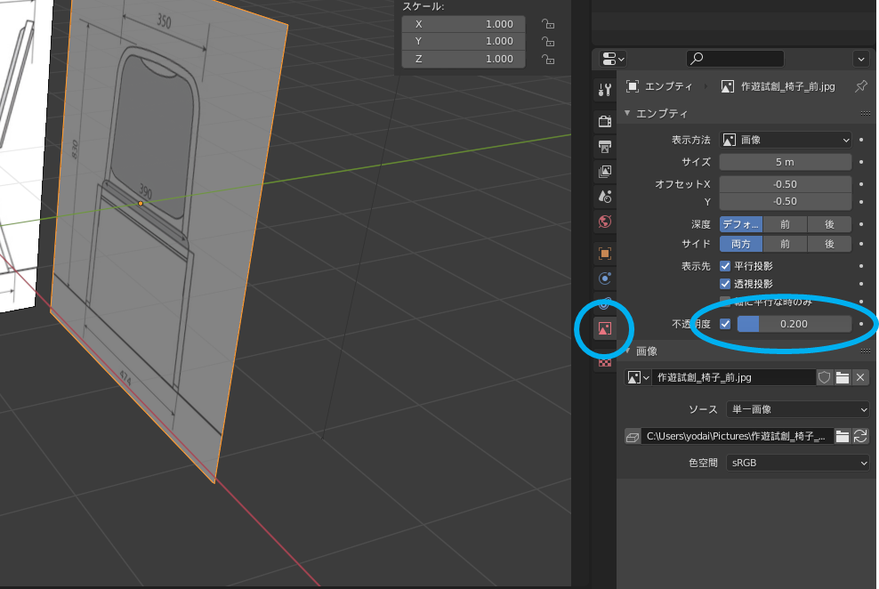Toggle the lock for Scale X
The image size is (879, 589).
pyautogui.click(x=548, y=24)
